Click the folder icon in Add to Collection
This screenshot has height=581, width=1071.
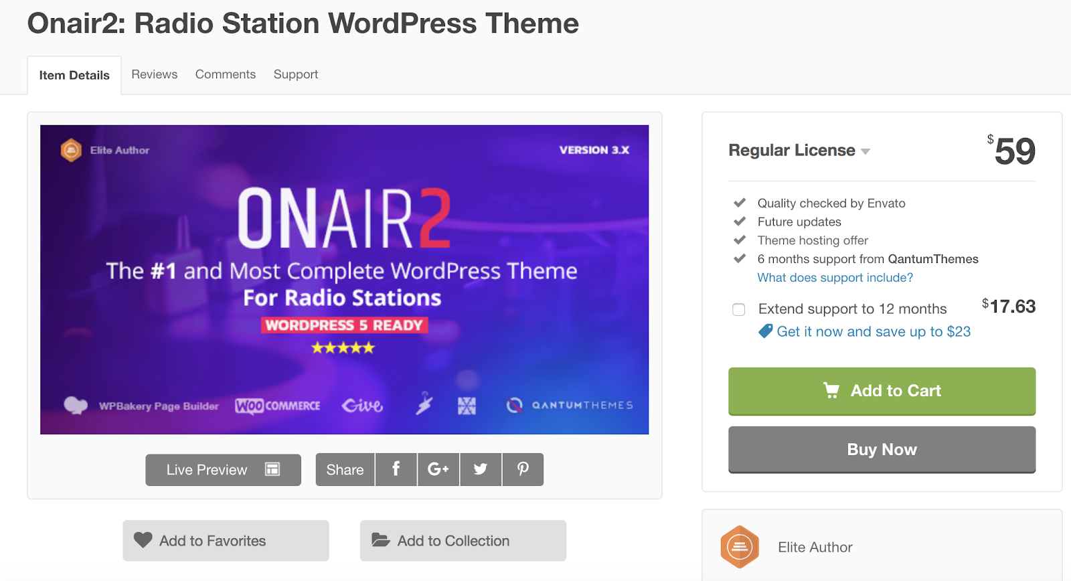click(x=381, y=540)
